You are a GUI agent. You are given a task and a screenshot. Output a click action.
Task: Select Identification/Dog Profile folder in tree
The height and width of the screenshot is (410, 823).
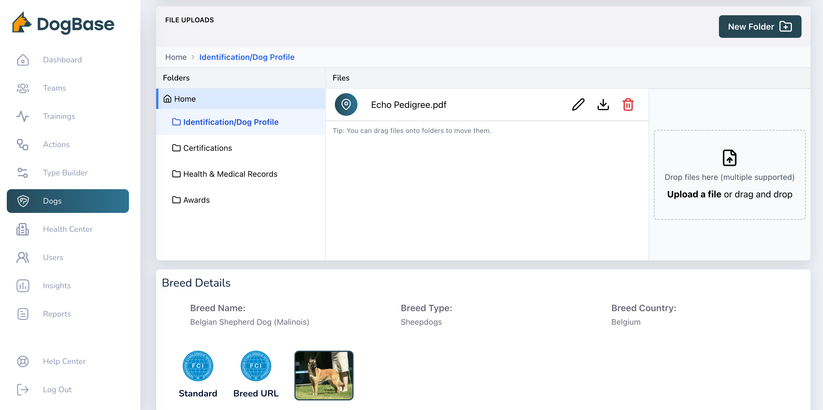tap(230, 122)
